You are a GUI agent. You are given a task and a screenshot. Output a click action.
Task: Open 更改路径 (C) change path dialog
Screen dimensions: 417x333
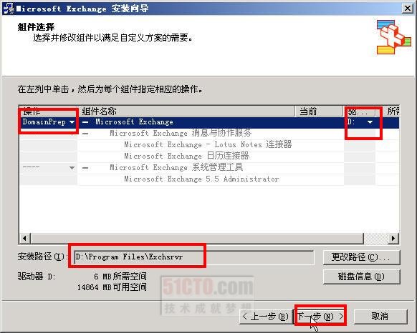(x=361, y=257)
